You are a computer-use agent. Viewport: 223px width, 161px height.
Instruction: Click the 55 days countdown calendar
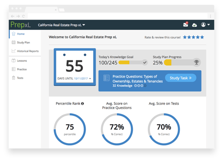[75, 67]
